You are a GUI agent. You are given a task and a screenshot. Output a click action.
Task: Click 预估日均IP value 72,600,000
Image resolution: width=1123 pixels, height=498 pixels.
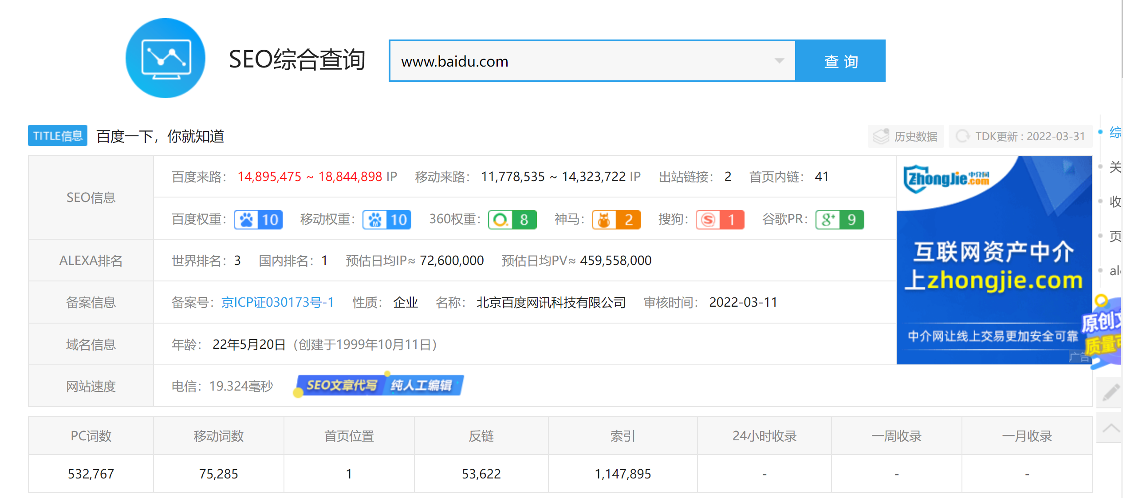(452, 261)
